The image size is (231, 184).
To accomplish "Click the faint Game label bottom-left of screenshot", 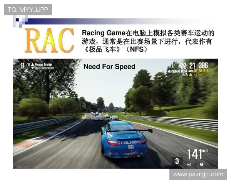I will (x=23, y=166).
